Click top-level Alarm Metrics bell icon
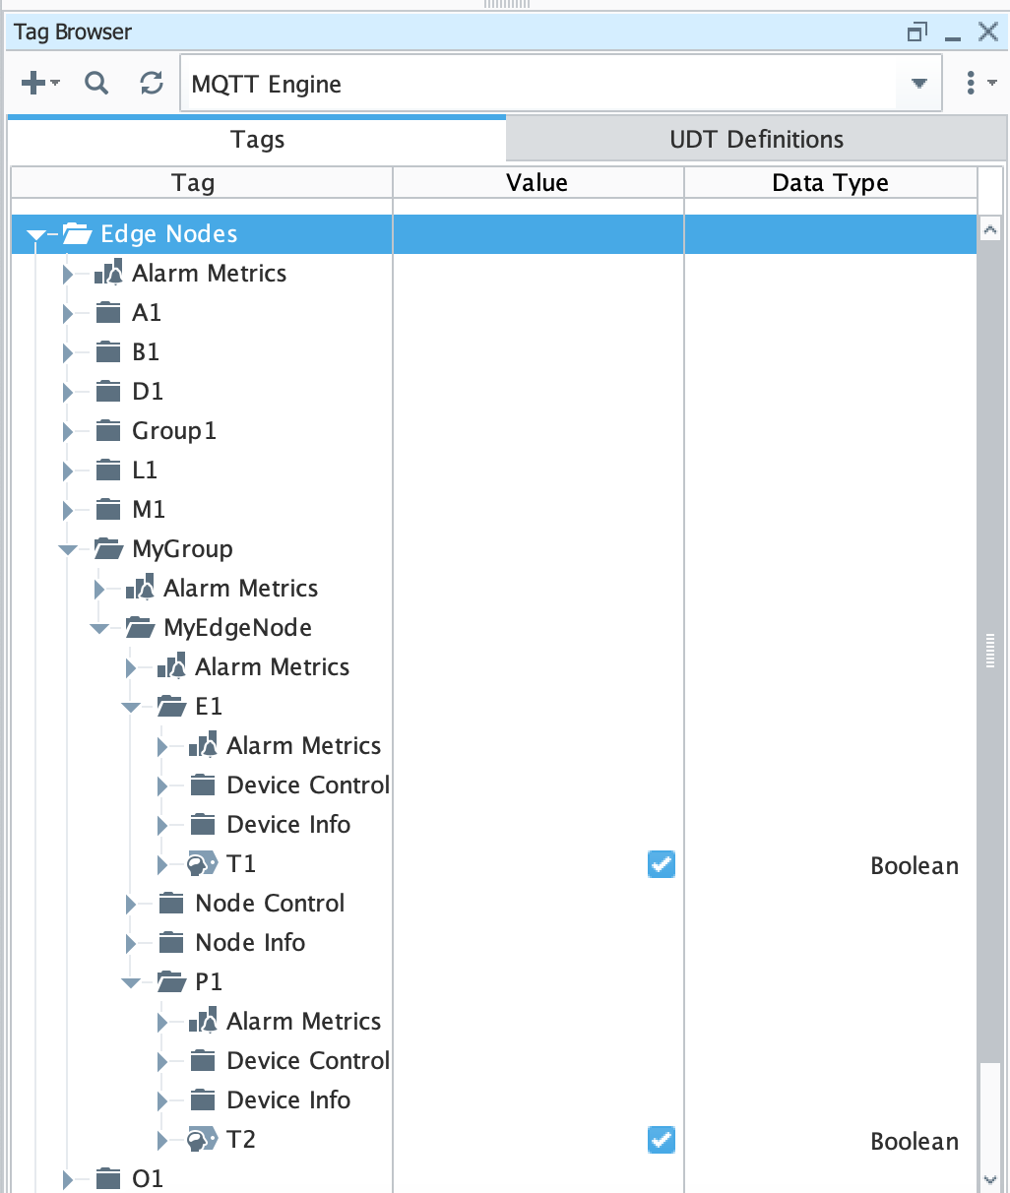 115,273
